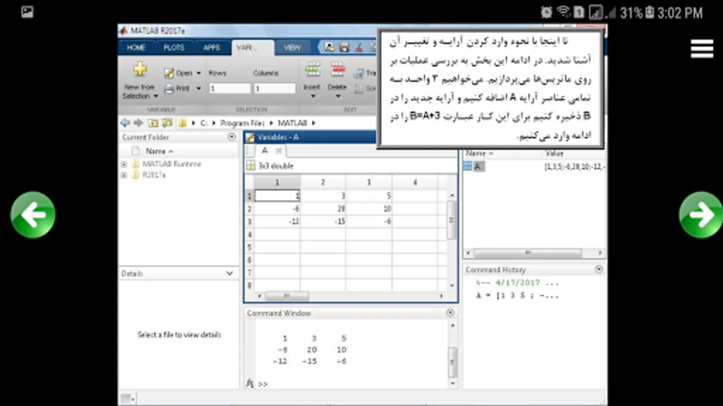Click the New from Selection plus icon
The width and height of the screenshot is (723, 406).
pyautogui.click(x=140, y=69)
